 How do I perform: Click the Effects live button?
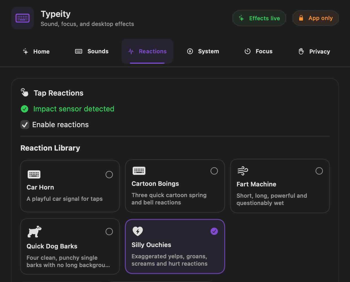(259, 18)
